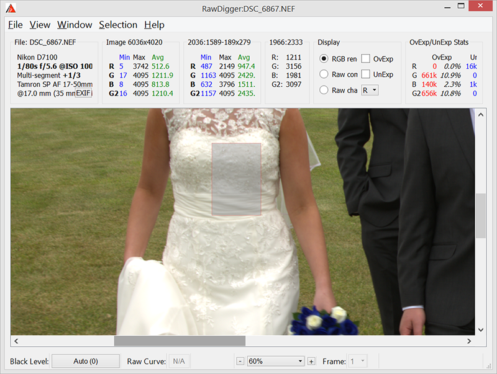Viewport: 497px width, 374px height.
Task: Open the 60% zoom level dropdown
Action: pos(275,361)
